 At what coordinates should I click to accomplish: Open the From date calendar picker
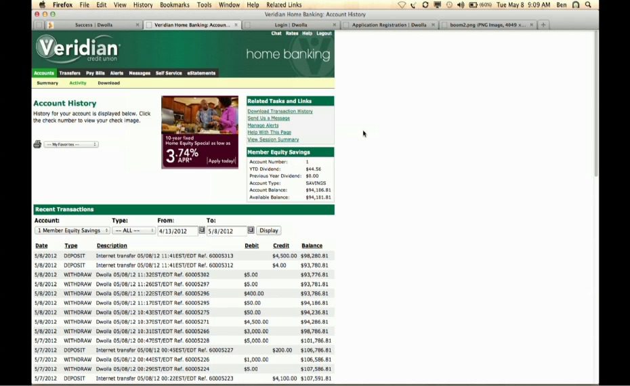(202, 230)
